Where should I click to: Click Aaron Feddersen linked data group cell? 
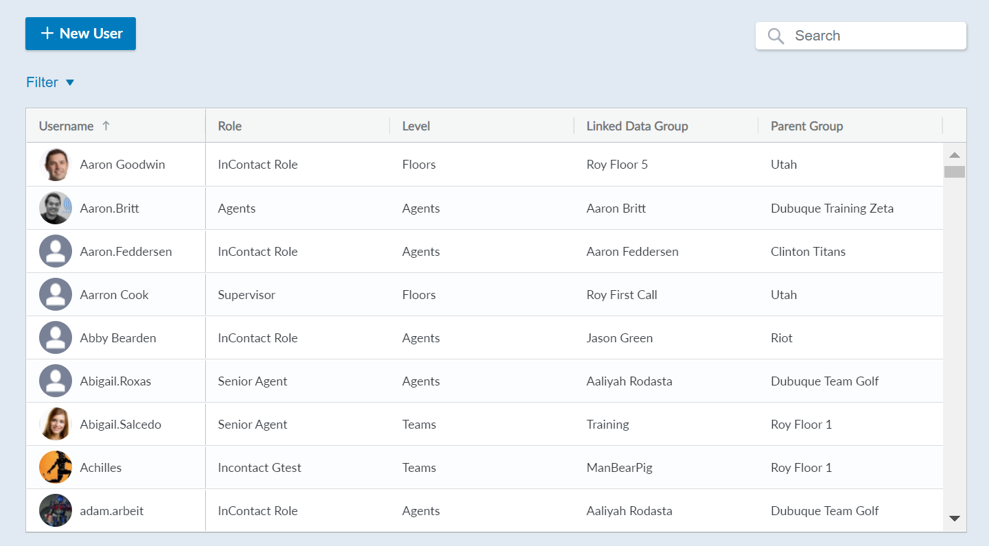(632, 252)
